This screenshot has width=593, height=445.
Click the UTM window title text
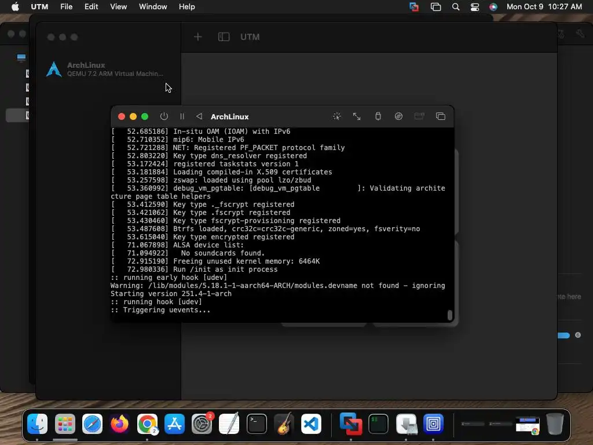250,37
